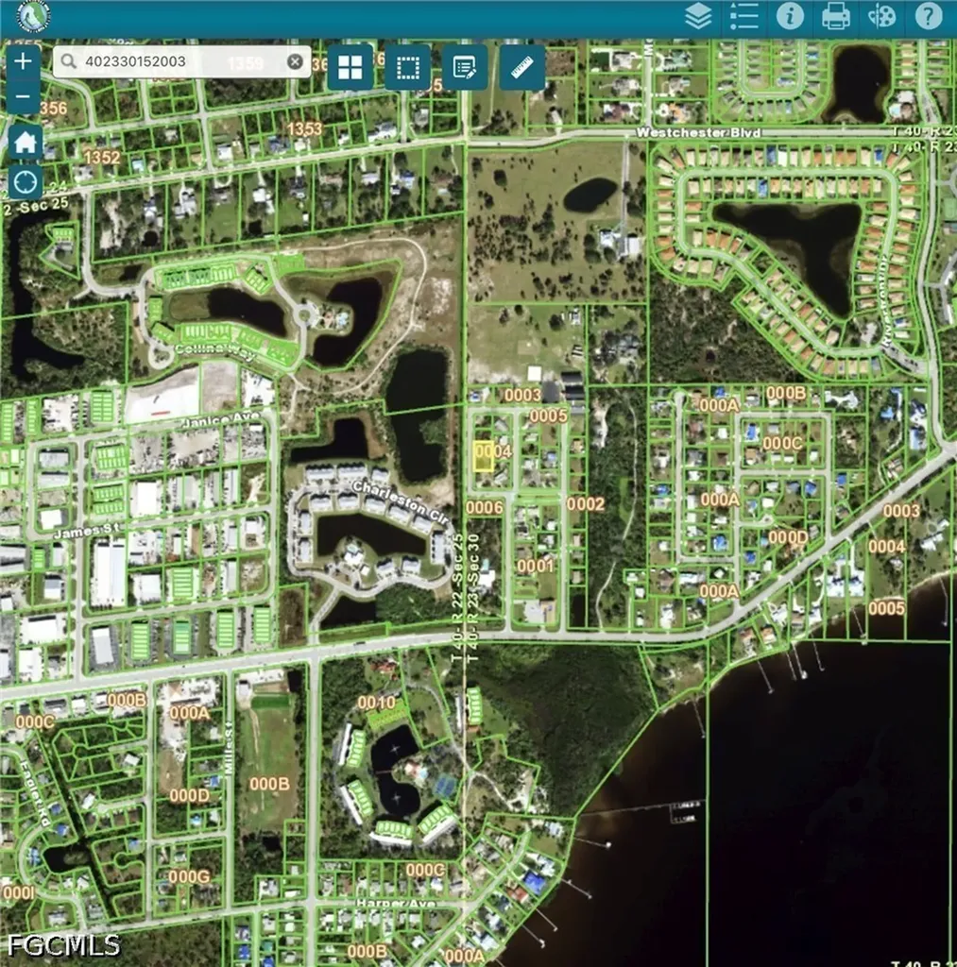Viewport: 957px width, 967px height.
Task: Click parcel label 0006
Action: click(x=485, y=507)
